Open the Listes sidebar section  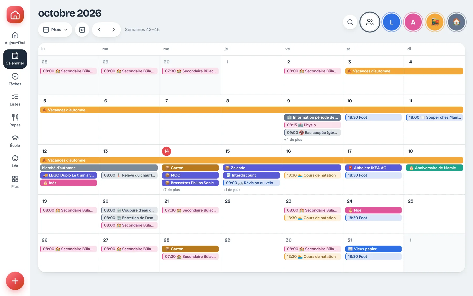coord(15,100)
